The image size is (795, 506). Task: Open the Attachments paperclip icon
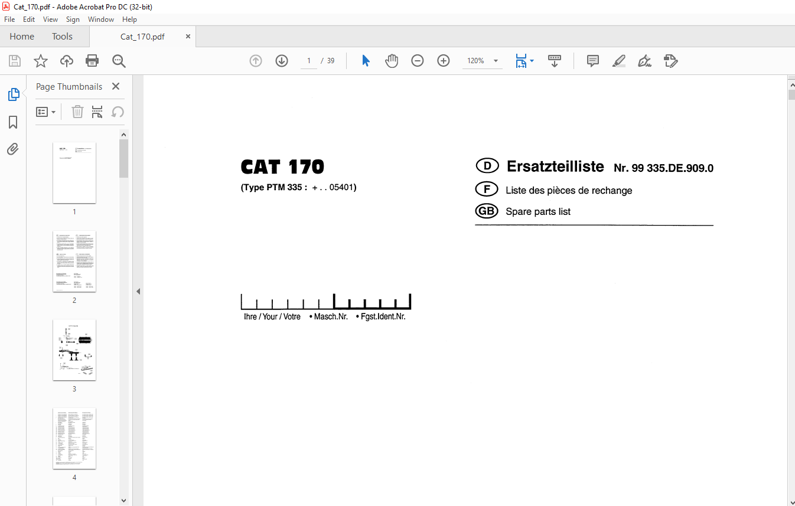pos(13,149)
